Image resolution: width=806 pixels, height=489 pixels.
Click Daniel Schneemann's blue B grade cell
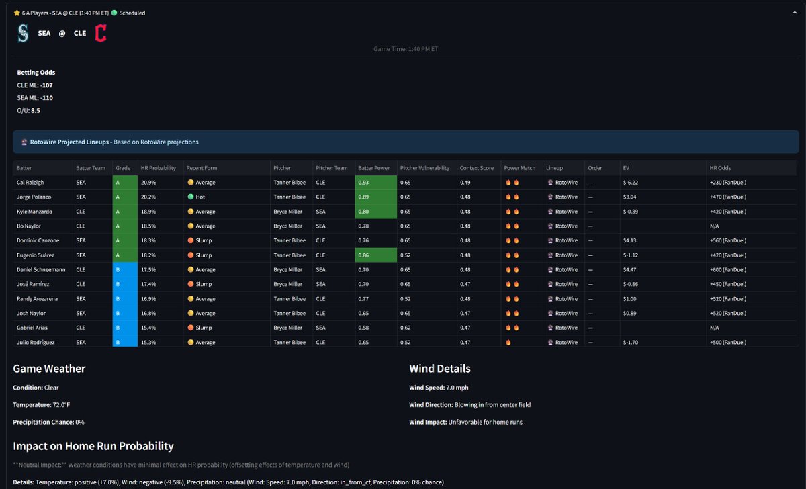click(x=125, y=269)
